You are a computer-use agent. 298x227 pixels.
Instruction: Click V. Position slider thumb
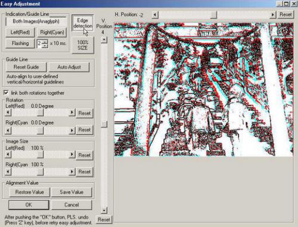point(104,125)
